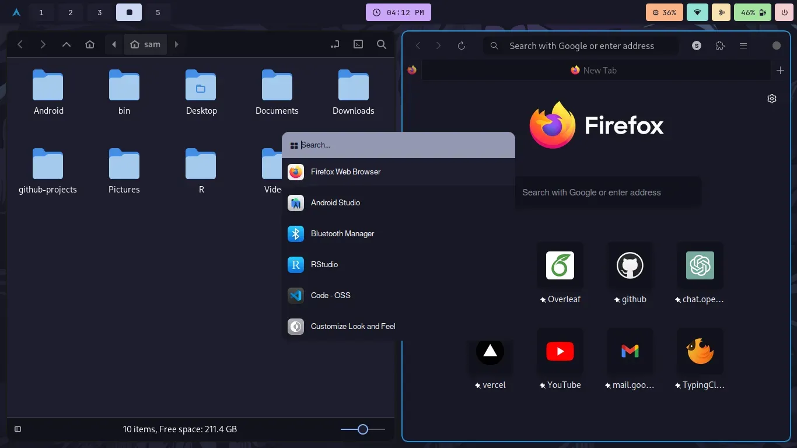
Task: Toggle the file manager sidebar
Action: click(x=18, y=429)
